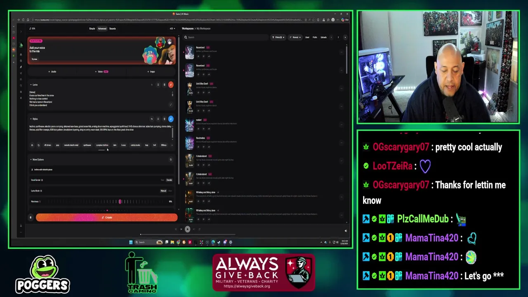
Task: Undo changes in the Styles section
Action: pyautogui.click(x=151, y=119)
